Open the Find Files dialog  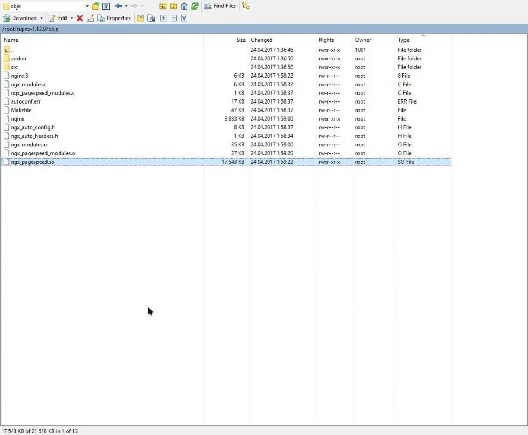[220, 6]
